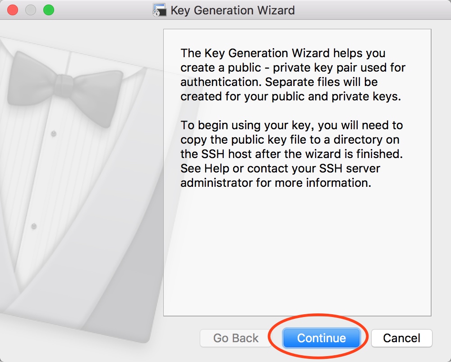
Task: Click the word "authentication" in description
Action: pos(221,82)
